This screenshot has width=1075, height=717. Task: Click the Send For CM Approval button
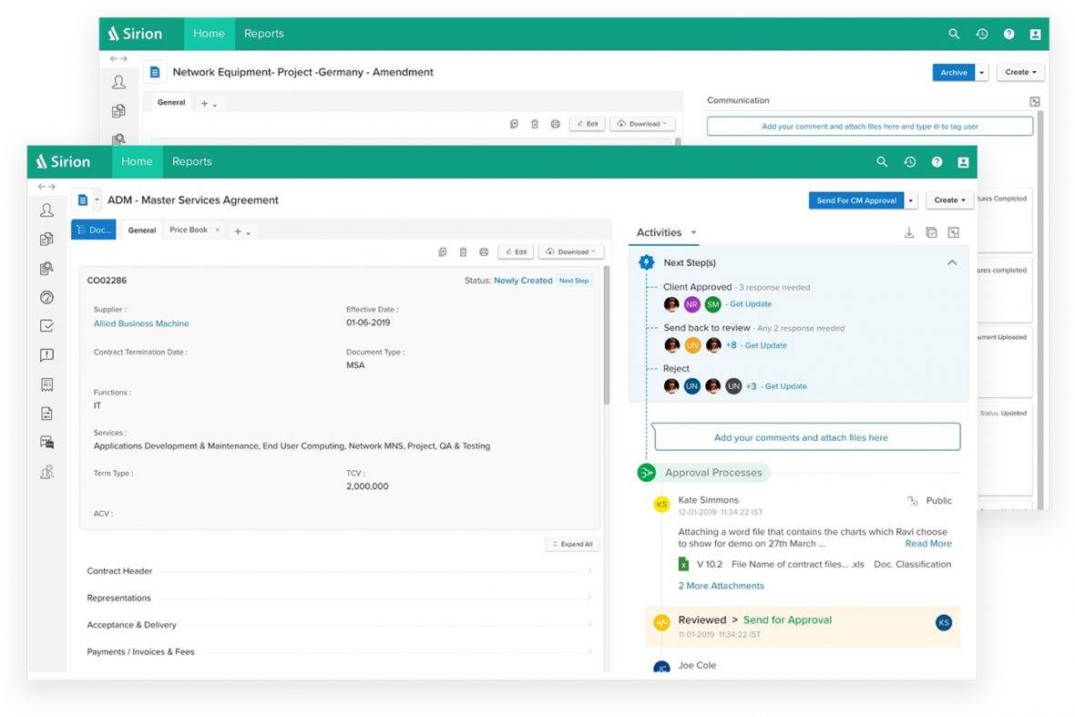tap(856, 200)
